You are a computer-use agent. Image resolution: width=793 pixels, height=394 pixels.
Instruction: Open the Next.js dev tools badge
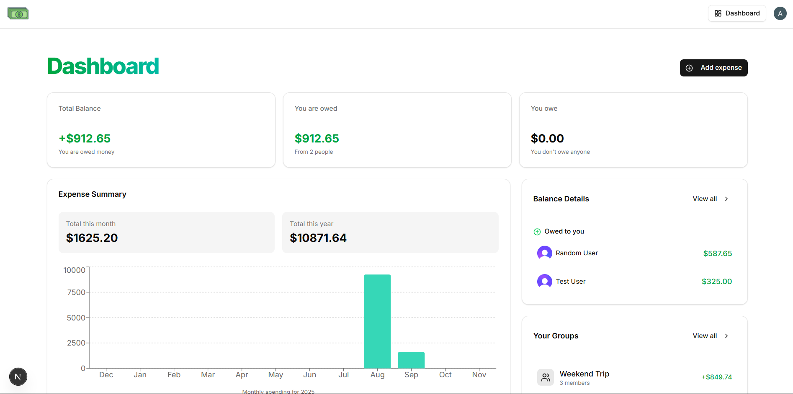(18, 376)
